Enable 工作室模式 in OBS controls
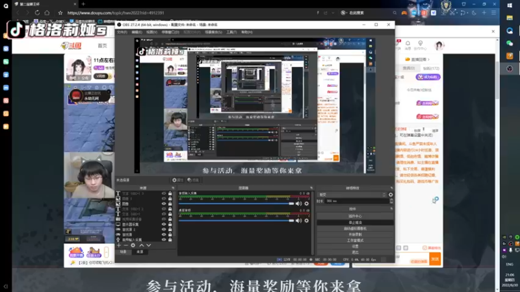The width and height of the screenshot is (520, 292). (355, 240)
